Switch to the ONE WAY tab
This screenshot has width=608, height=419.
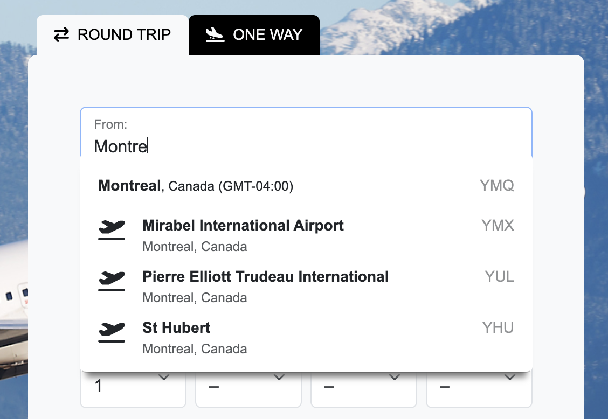253,34
